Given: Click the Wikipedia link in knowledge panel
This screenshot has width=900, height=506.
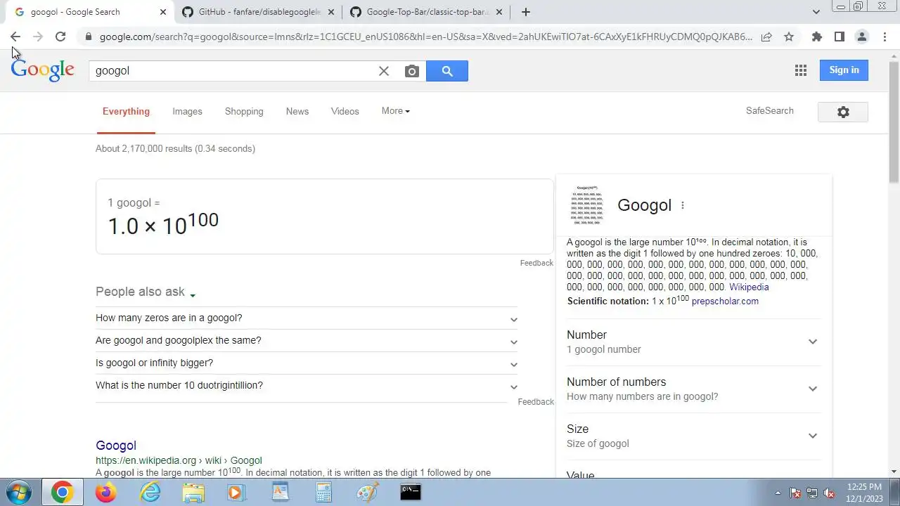Looking at the screenshot, I should pos(749,287).
